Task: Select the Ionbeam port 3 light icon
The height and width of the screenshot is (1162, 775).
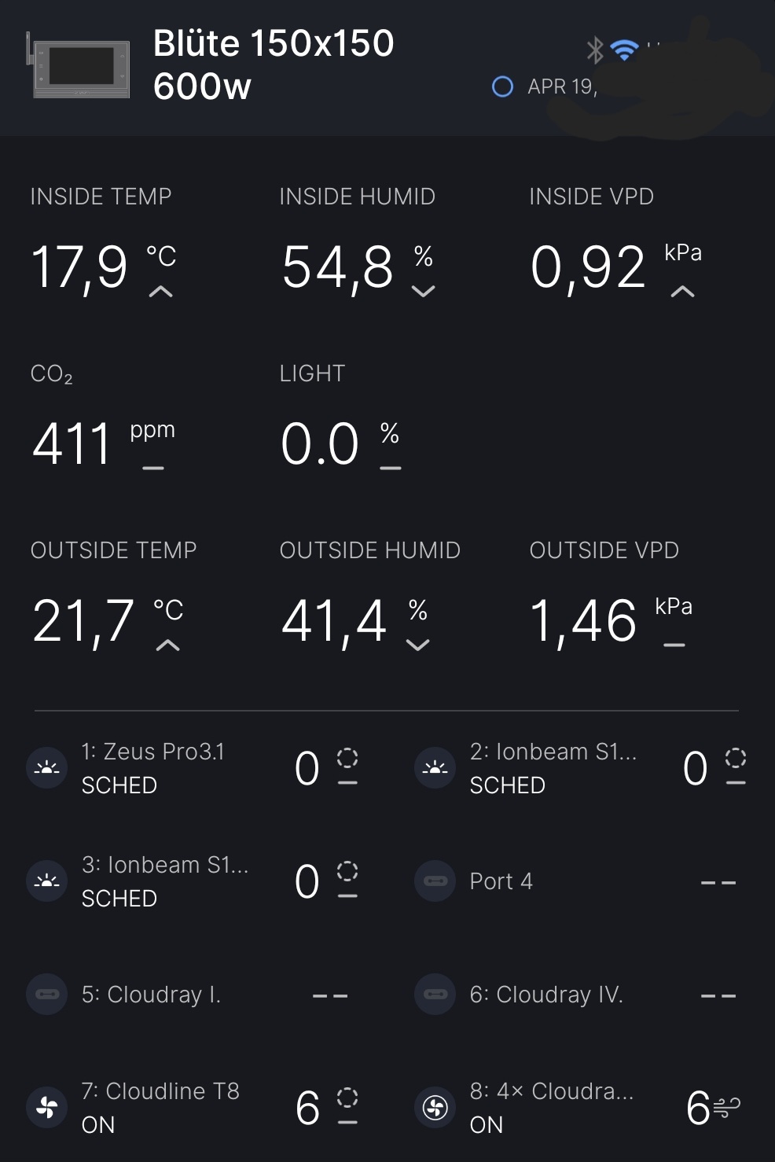Action: click(46, 881)
